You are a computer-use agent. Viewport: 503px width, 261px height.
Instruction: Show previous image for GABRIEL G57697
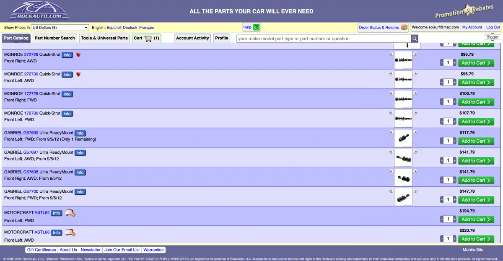point(391,152)
